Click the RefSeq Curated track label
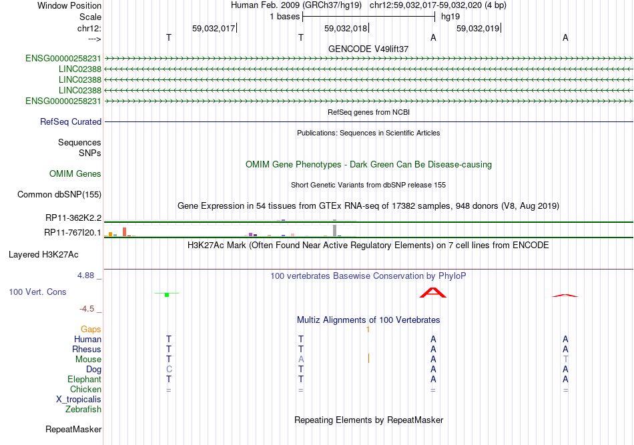Viewport: 634px width, 445px height. 71,121
